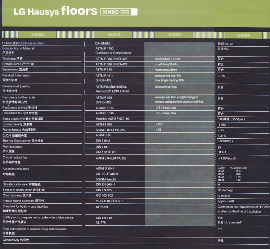270x249 pixels.
Task: Click the Thermal Conductivity result 0.309W/m.k
Action: [225, 141]
